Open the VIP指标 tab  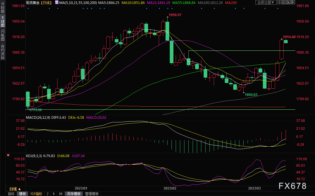36,194
